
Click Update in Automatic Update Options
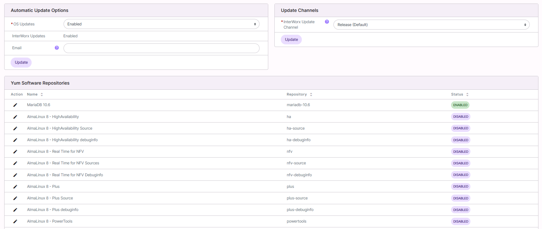point(21,62)
